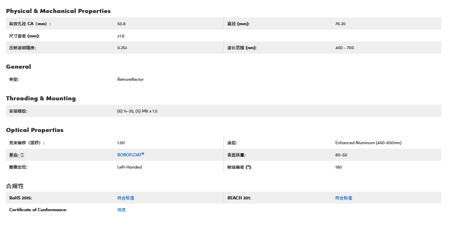
Task: Click the Enhanced Aluminum (450-650nm) coating value
Action: coord(368,143)
